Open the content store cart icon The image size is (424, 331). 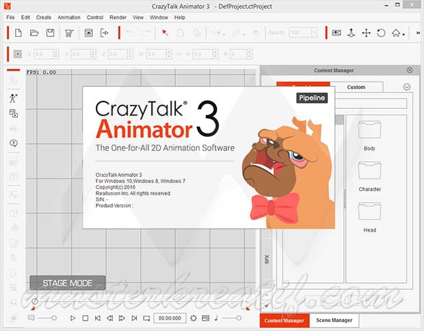pyautogui.click(x=69, y=33)
